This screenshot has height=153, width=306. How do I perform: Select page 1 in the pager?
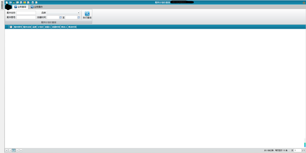tap(14, 150)
